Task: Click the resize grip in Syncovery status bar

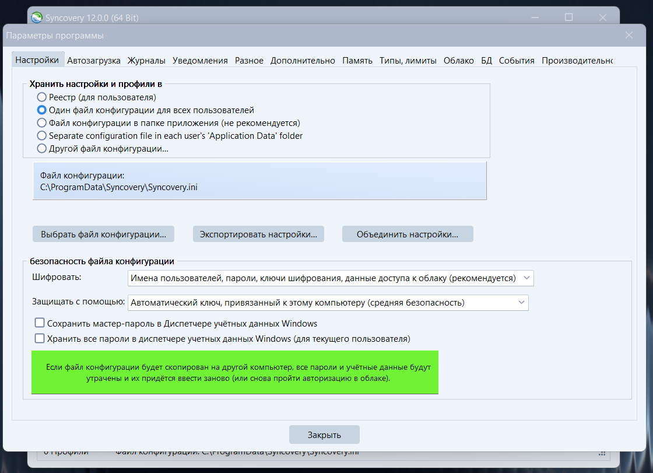Action: [602, 453]
